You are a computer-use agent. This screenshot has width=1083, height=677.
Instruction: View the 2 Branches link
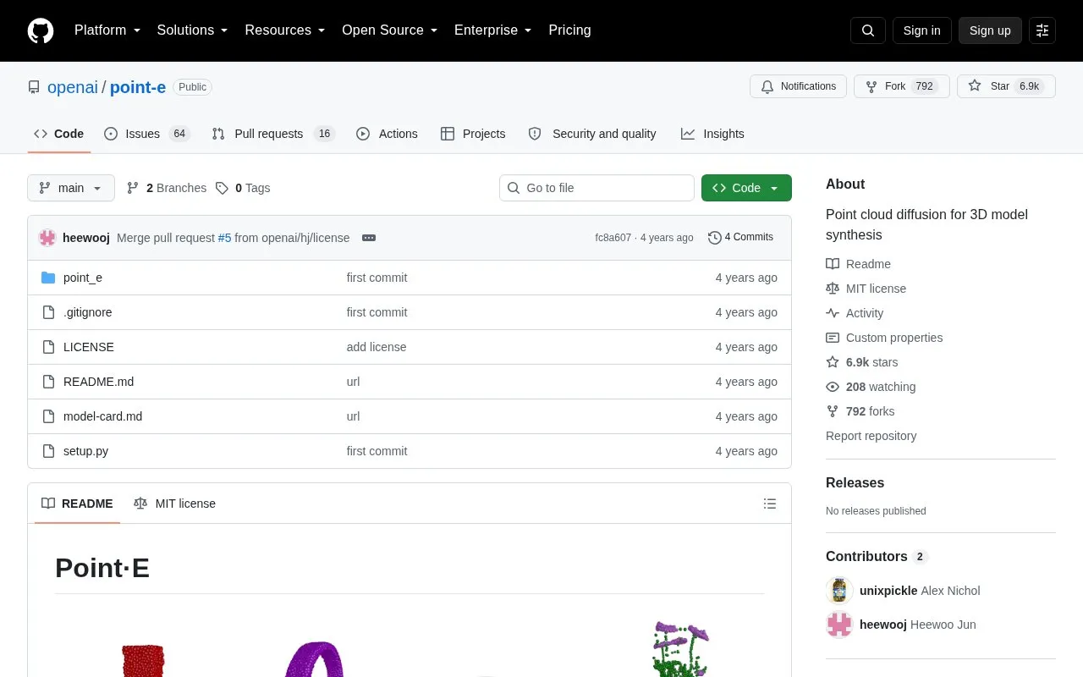click(x=167, y=188)
